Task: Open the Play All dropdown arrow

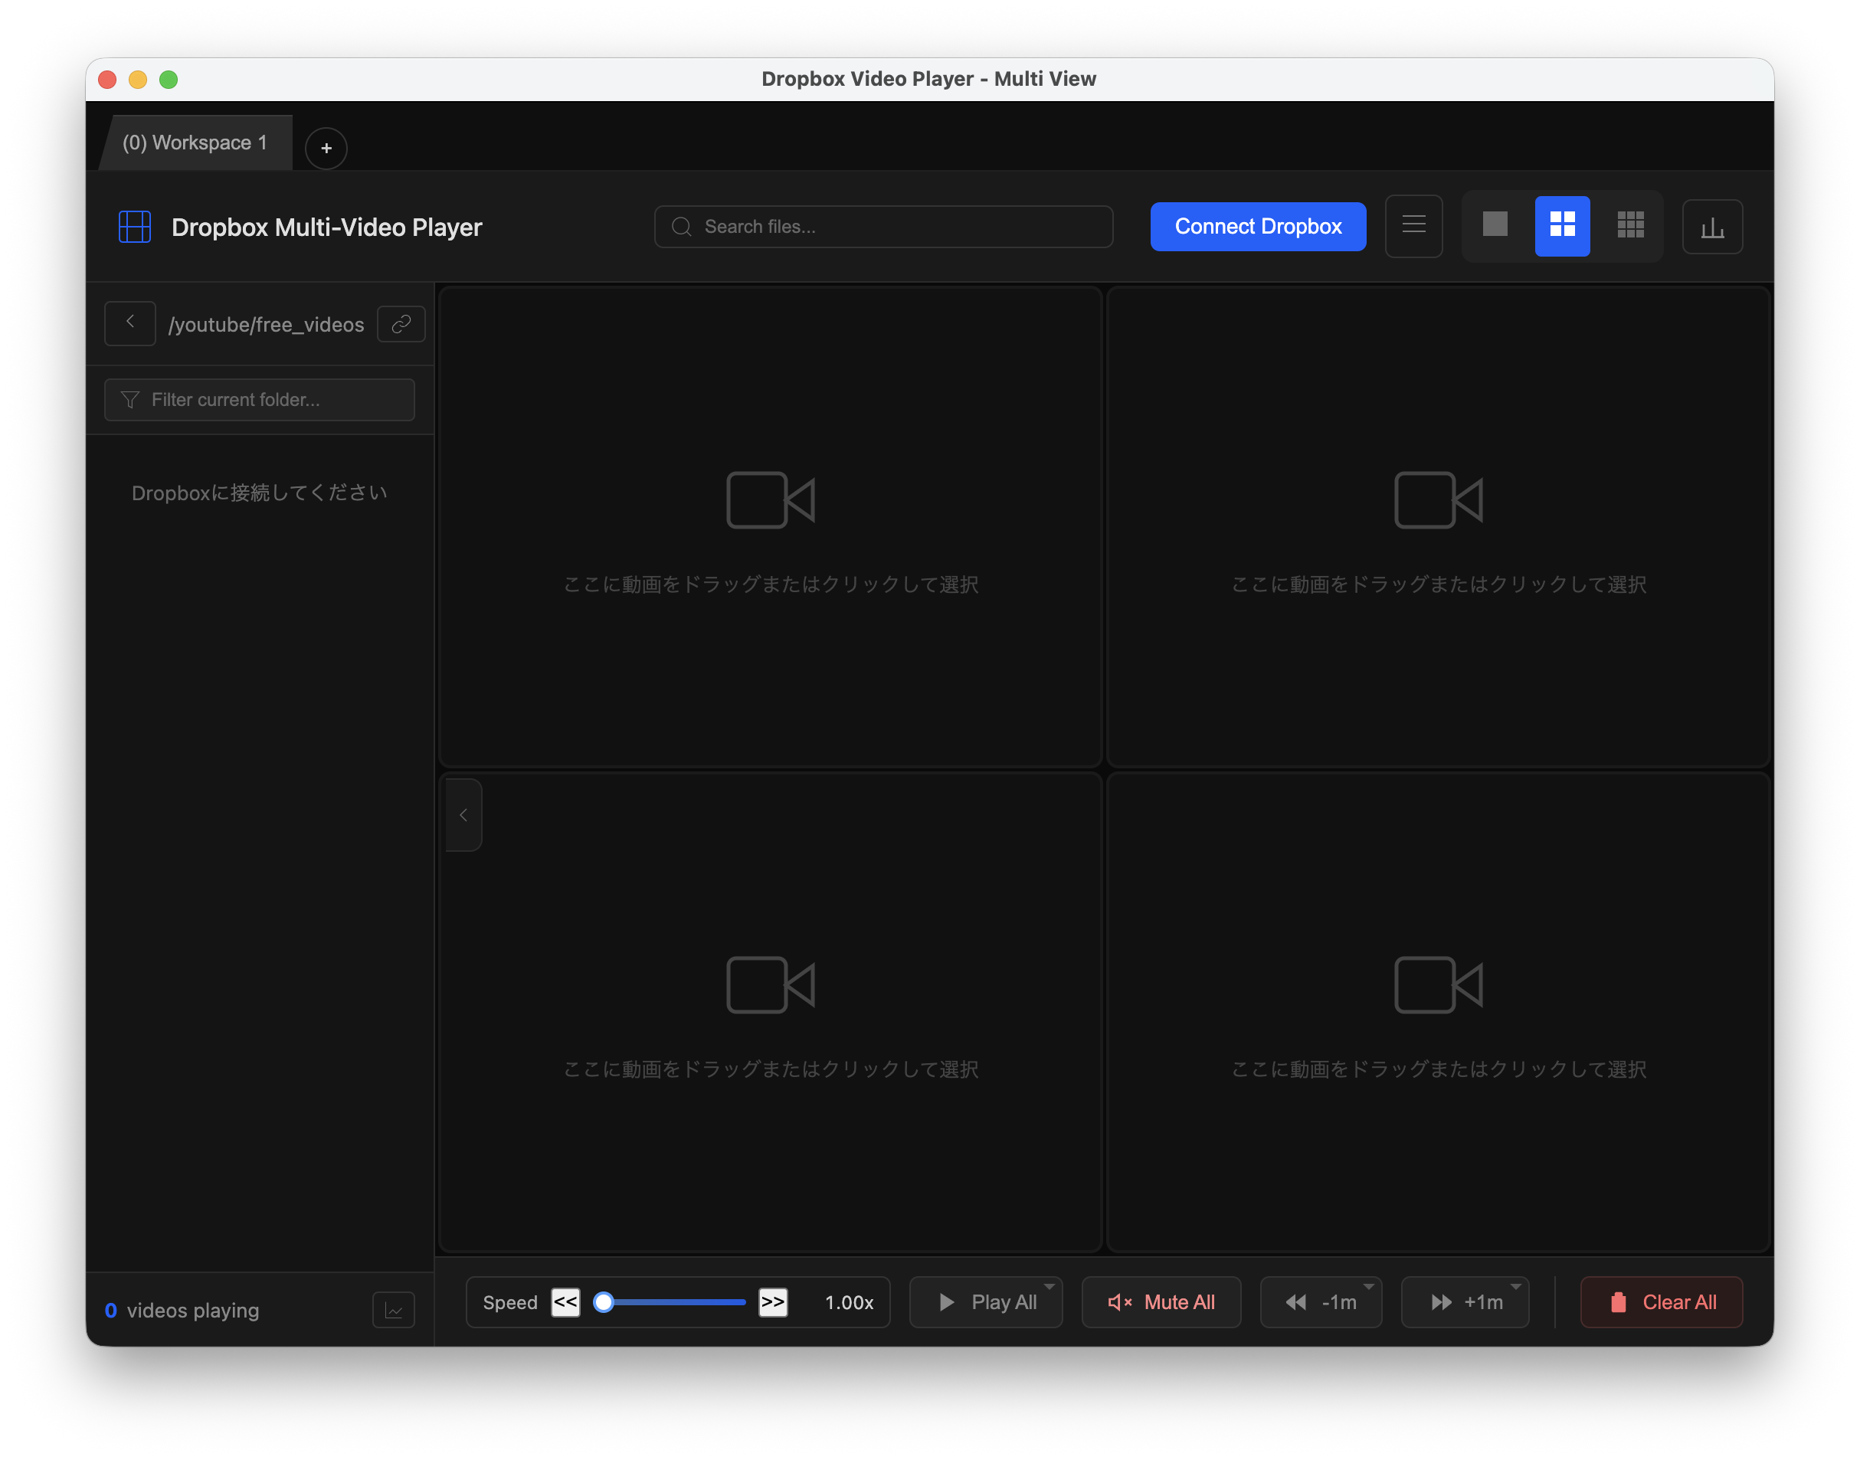Action: (1049, 1288)
